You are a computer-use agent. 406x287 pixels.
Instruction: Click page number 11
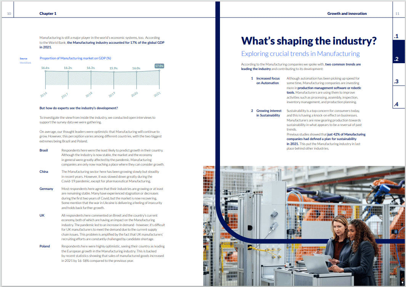(x=397, y=14)
